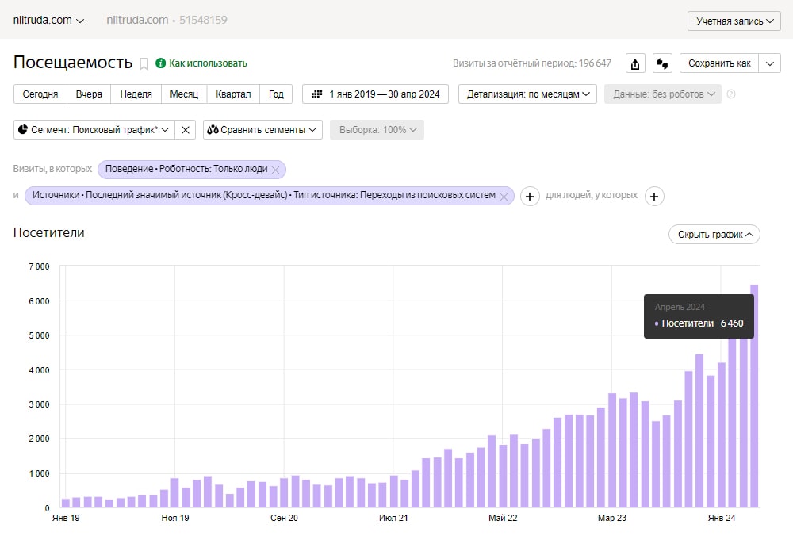Click the Сохранить как button
Screen dimensions: 793x555
pos(719,63)
